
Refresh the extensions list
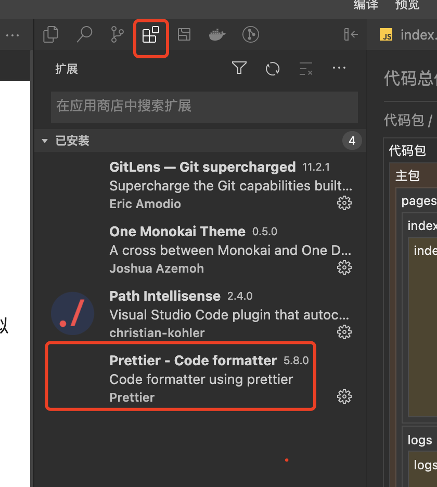(273, 69)
